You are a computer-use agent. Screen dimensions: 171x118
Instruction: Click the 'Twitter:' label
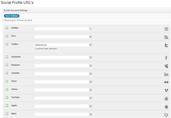click(x=15, y=44)
